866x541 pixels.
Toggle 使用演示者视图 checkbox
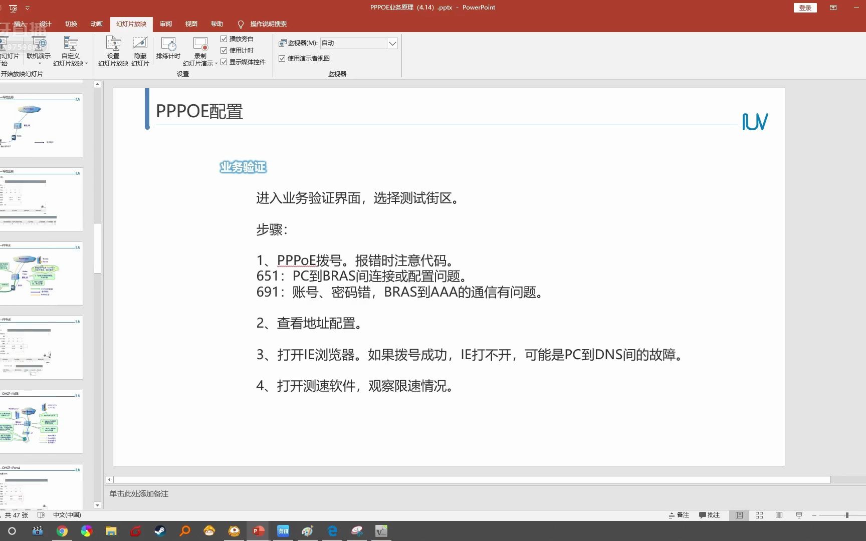click(282, 59)
